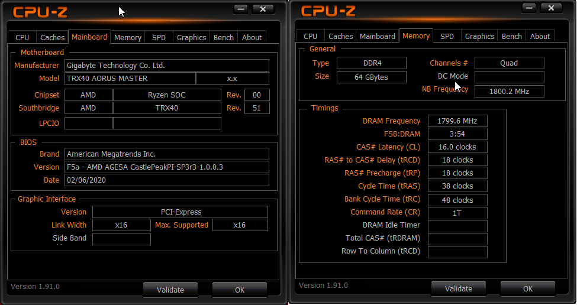577x305 pixels.
Task: Click FSB:DRAM 3:54 value
Action: [457, 134]
